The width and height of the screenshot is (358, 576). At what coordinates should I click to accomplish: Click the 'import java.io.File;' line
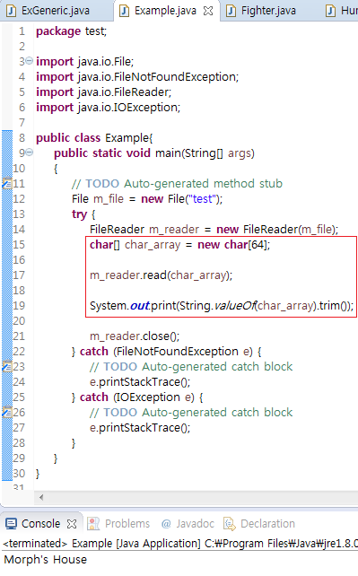[85, 61]
